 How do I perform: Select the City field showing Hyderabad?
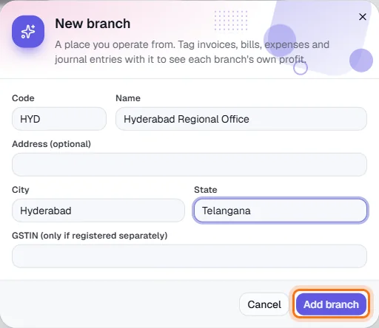point(98,211)
